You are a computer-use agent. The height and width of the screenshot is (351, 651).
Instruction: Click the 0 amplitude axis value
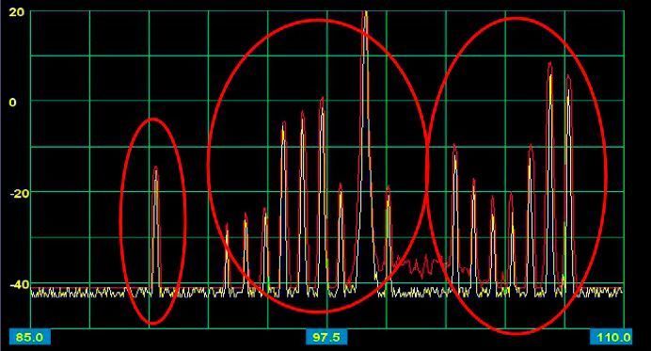pos(13,103)
